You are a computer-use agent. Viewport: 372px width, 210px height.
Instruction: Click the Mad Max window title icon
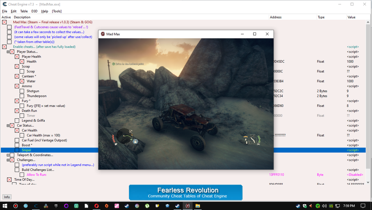tap(103, 34)
